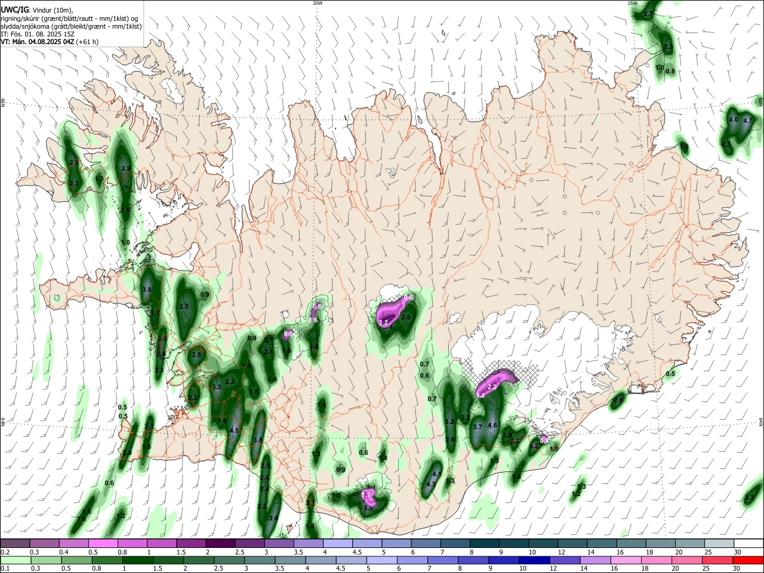Pick the lavender swatch between 14 and 16, bottom row
Screen dimensions: 764x573
point(594,560)
